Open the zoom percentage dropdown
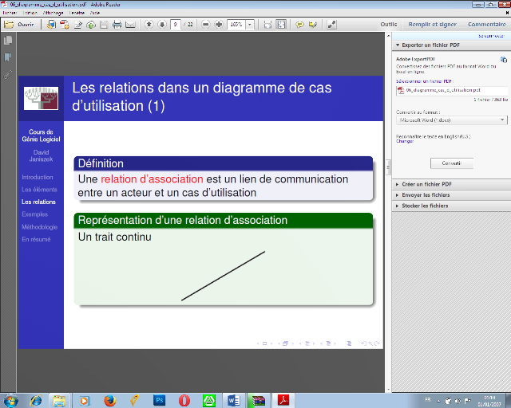 pyautogui.click(x=250, y=25)
